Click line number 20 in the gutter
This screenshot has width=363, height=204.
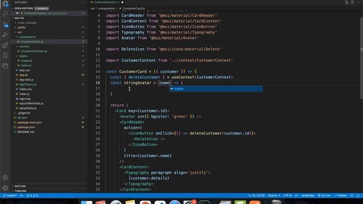tap(98, 105)
